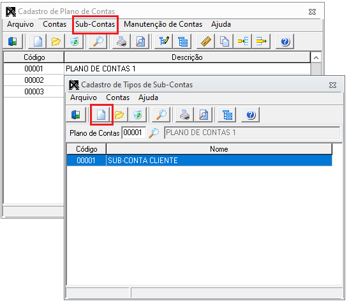
Task: Click the Nome column header
Action: pos(219,149)
